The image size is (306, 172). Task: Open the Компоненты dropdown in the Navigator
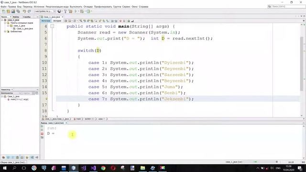coord(11,93)
